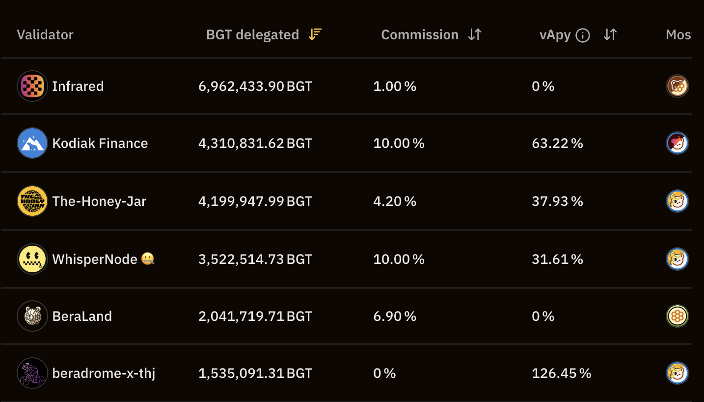This screenshot has height=402, width=704.
Task: Open vApy info tooltip icon
Action: [x=582, y=35]
